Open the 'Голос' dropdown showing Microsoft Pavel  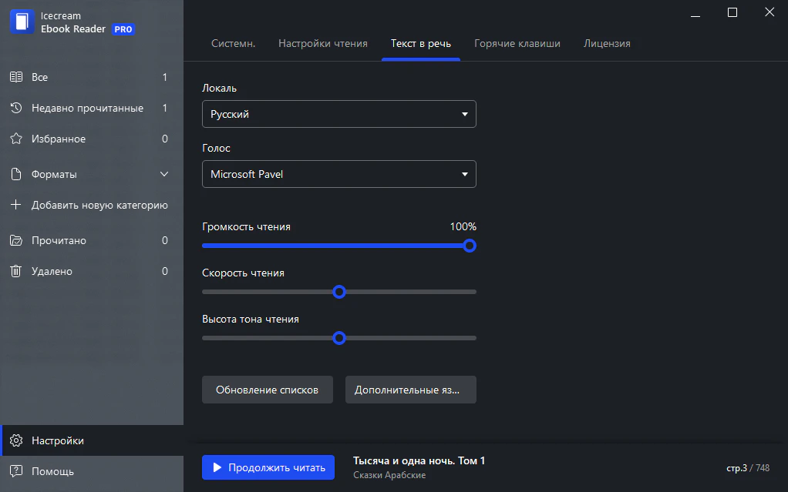(x=338, y=174)
